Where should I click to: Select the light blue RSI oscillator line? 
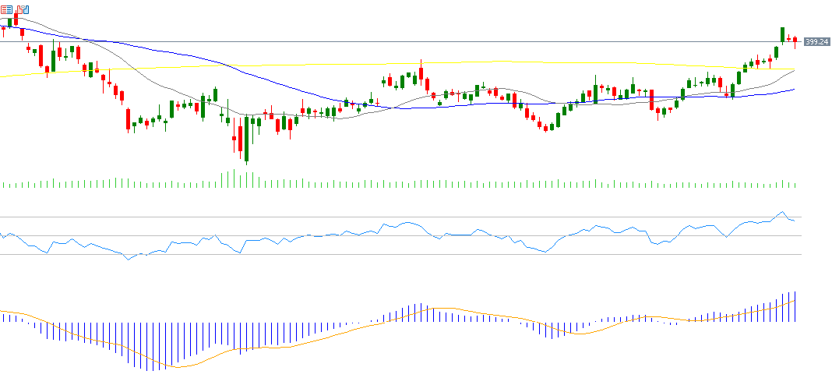click(x=405, y=223)
